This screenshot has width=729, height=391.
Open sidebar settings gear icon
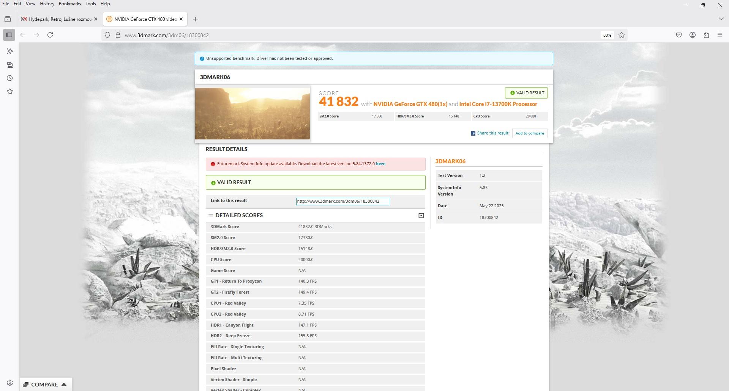[x=10, y=383]
